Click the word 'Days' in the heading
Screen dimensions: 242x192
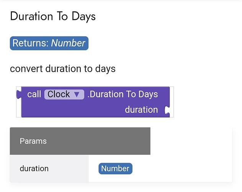coord(83,17)
